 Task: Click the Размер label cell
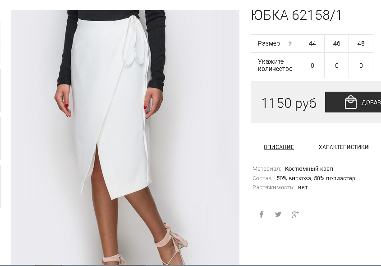tap(275, 43)
